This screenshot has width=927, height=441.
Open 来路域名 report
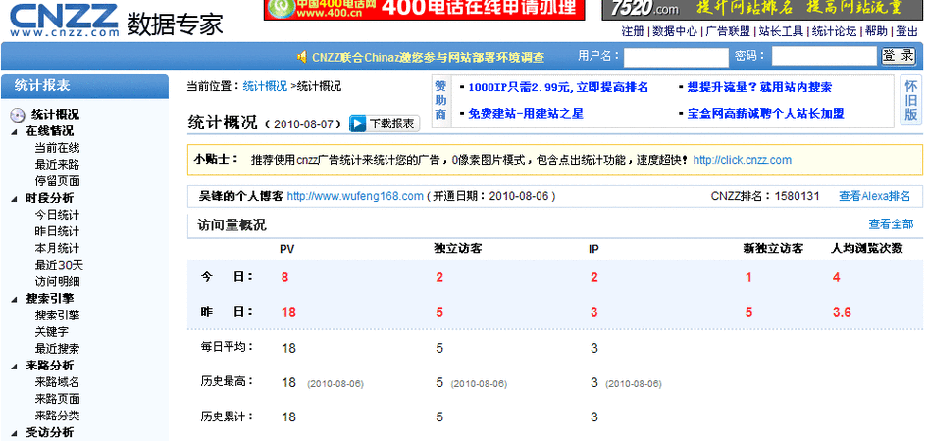[57, 382]
